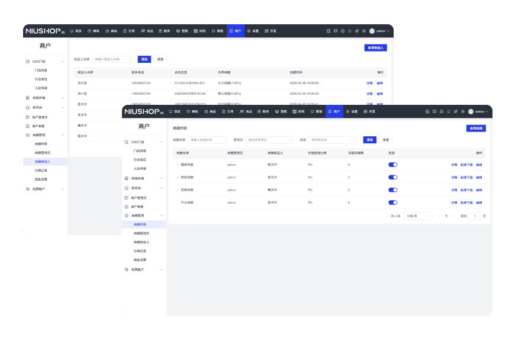
Task: Click the O2O门店 icon in the front sidebar
Action: coord(126,142)
